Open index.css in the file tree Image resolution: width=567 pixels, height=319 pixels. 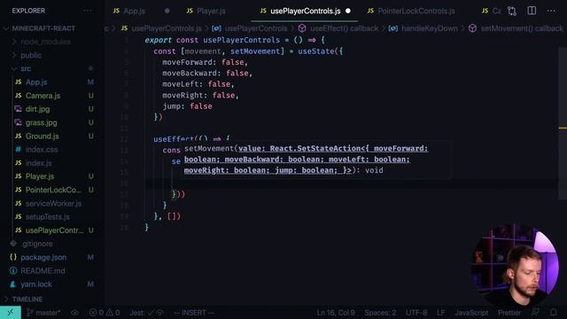(42, 150)
